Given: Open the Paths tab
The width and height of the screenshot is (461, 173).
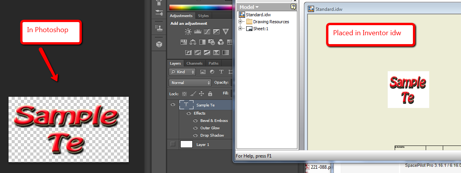Looking at the screenshot, I should pyautogui.click(x=214, y=63).
